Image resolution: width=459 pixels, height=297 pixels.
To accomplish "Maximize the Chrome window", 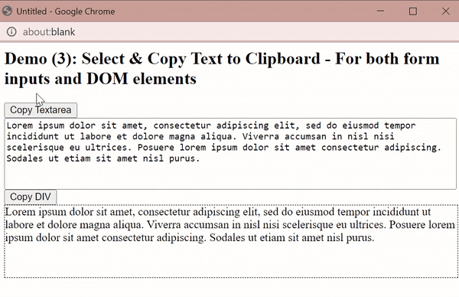I will [413, 11].
